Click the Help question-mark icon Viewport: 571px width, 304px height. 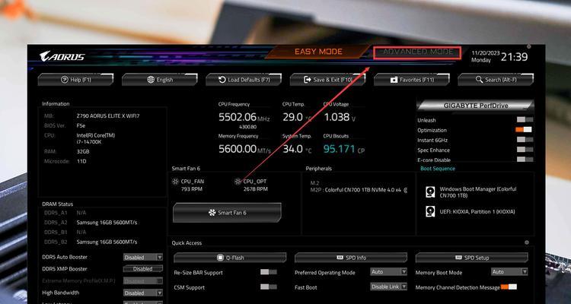(x=65, y=79)
